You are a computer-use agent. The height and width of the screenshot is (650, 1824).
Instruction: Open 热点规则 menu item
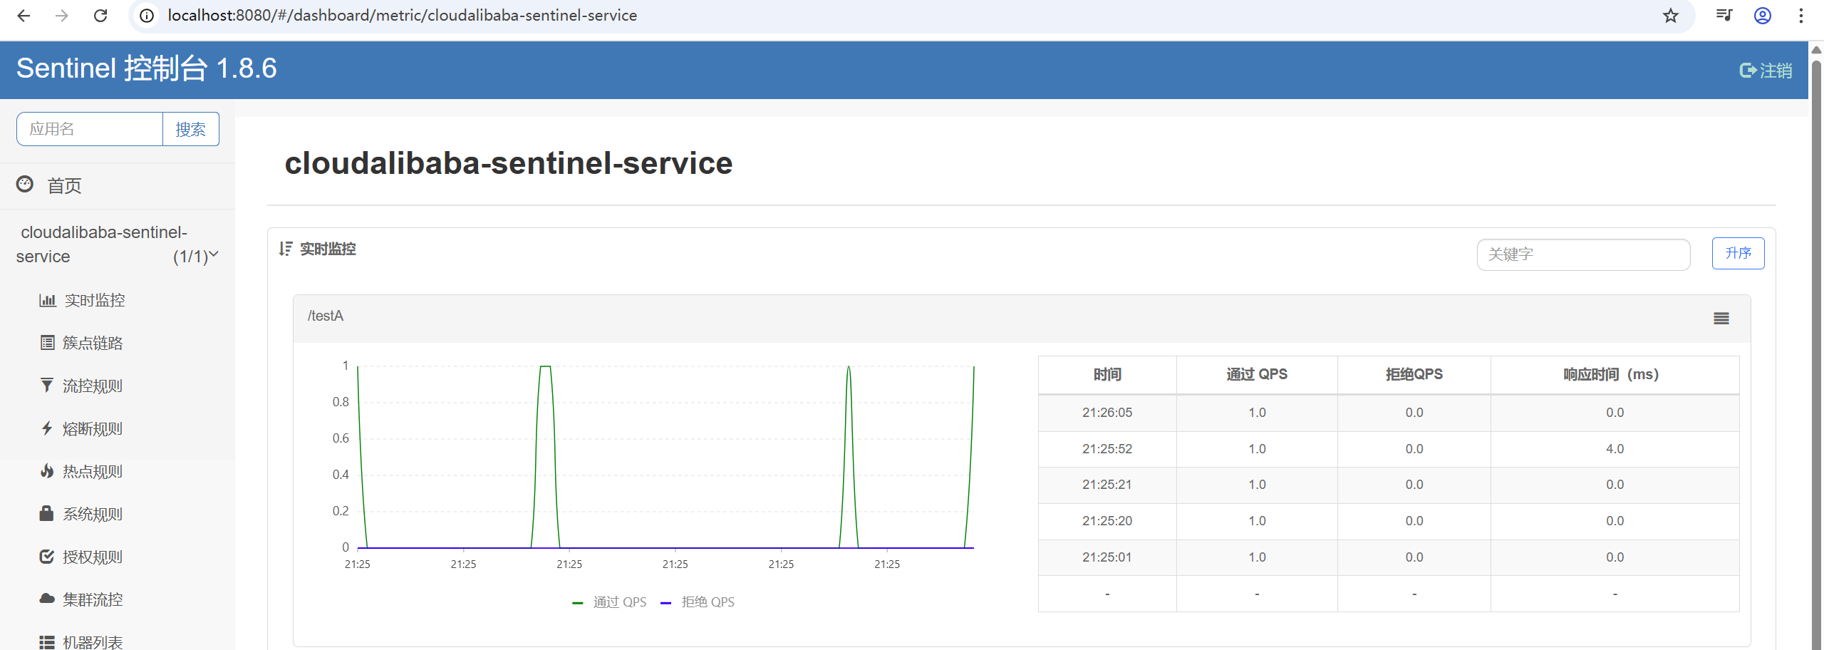tap(93, 471)
